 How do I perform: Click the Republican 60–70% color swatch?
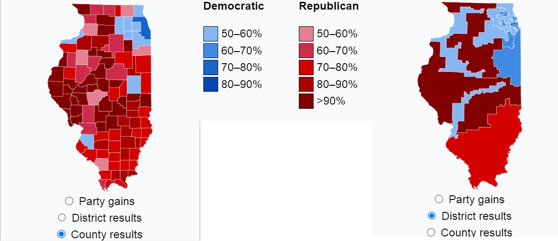pyautogui.click(x=306, y=51)
